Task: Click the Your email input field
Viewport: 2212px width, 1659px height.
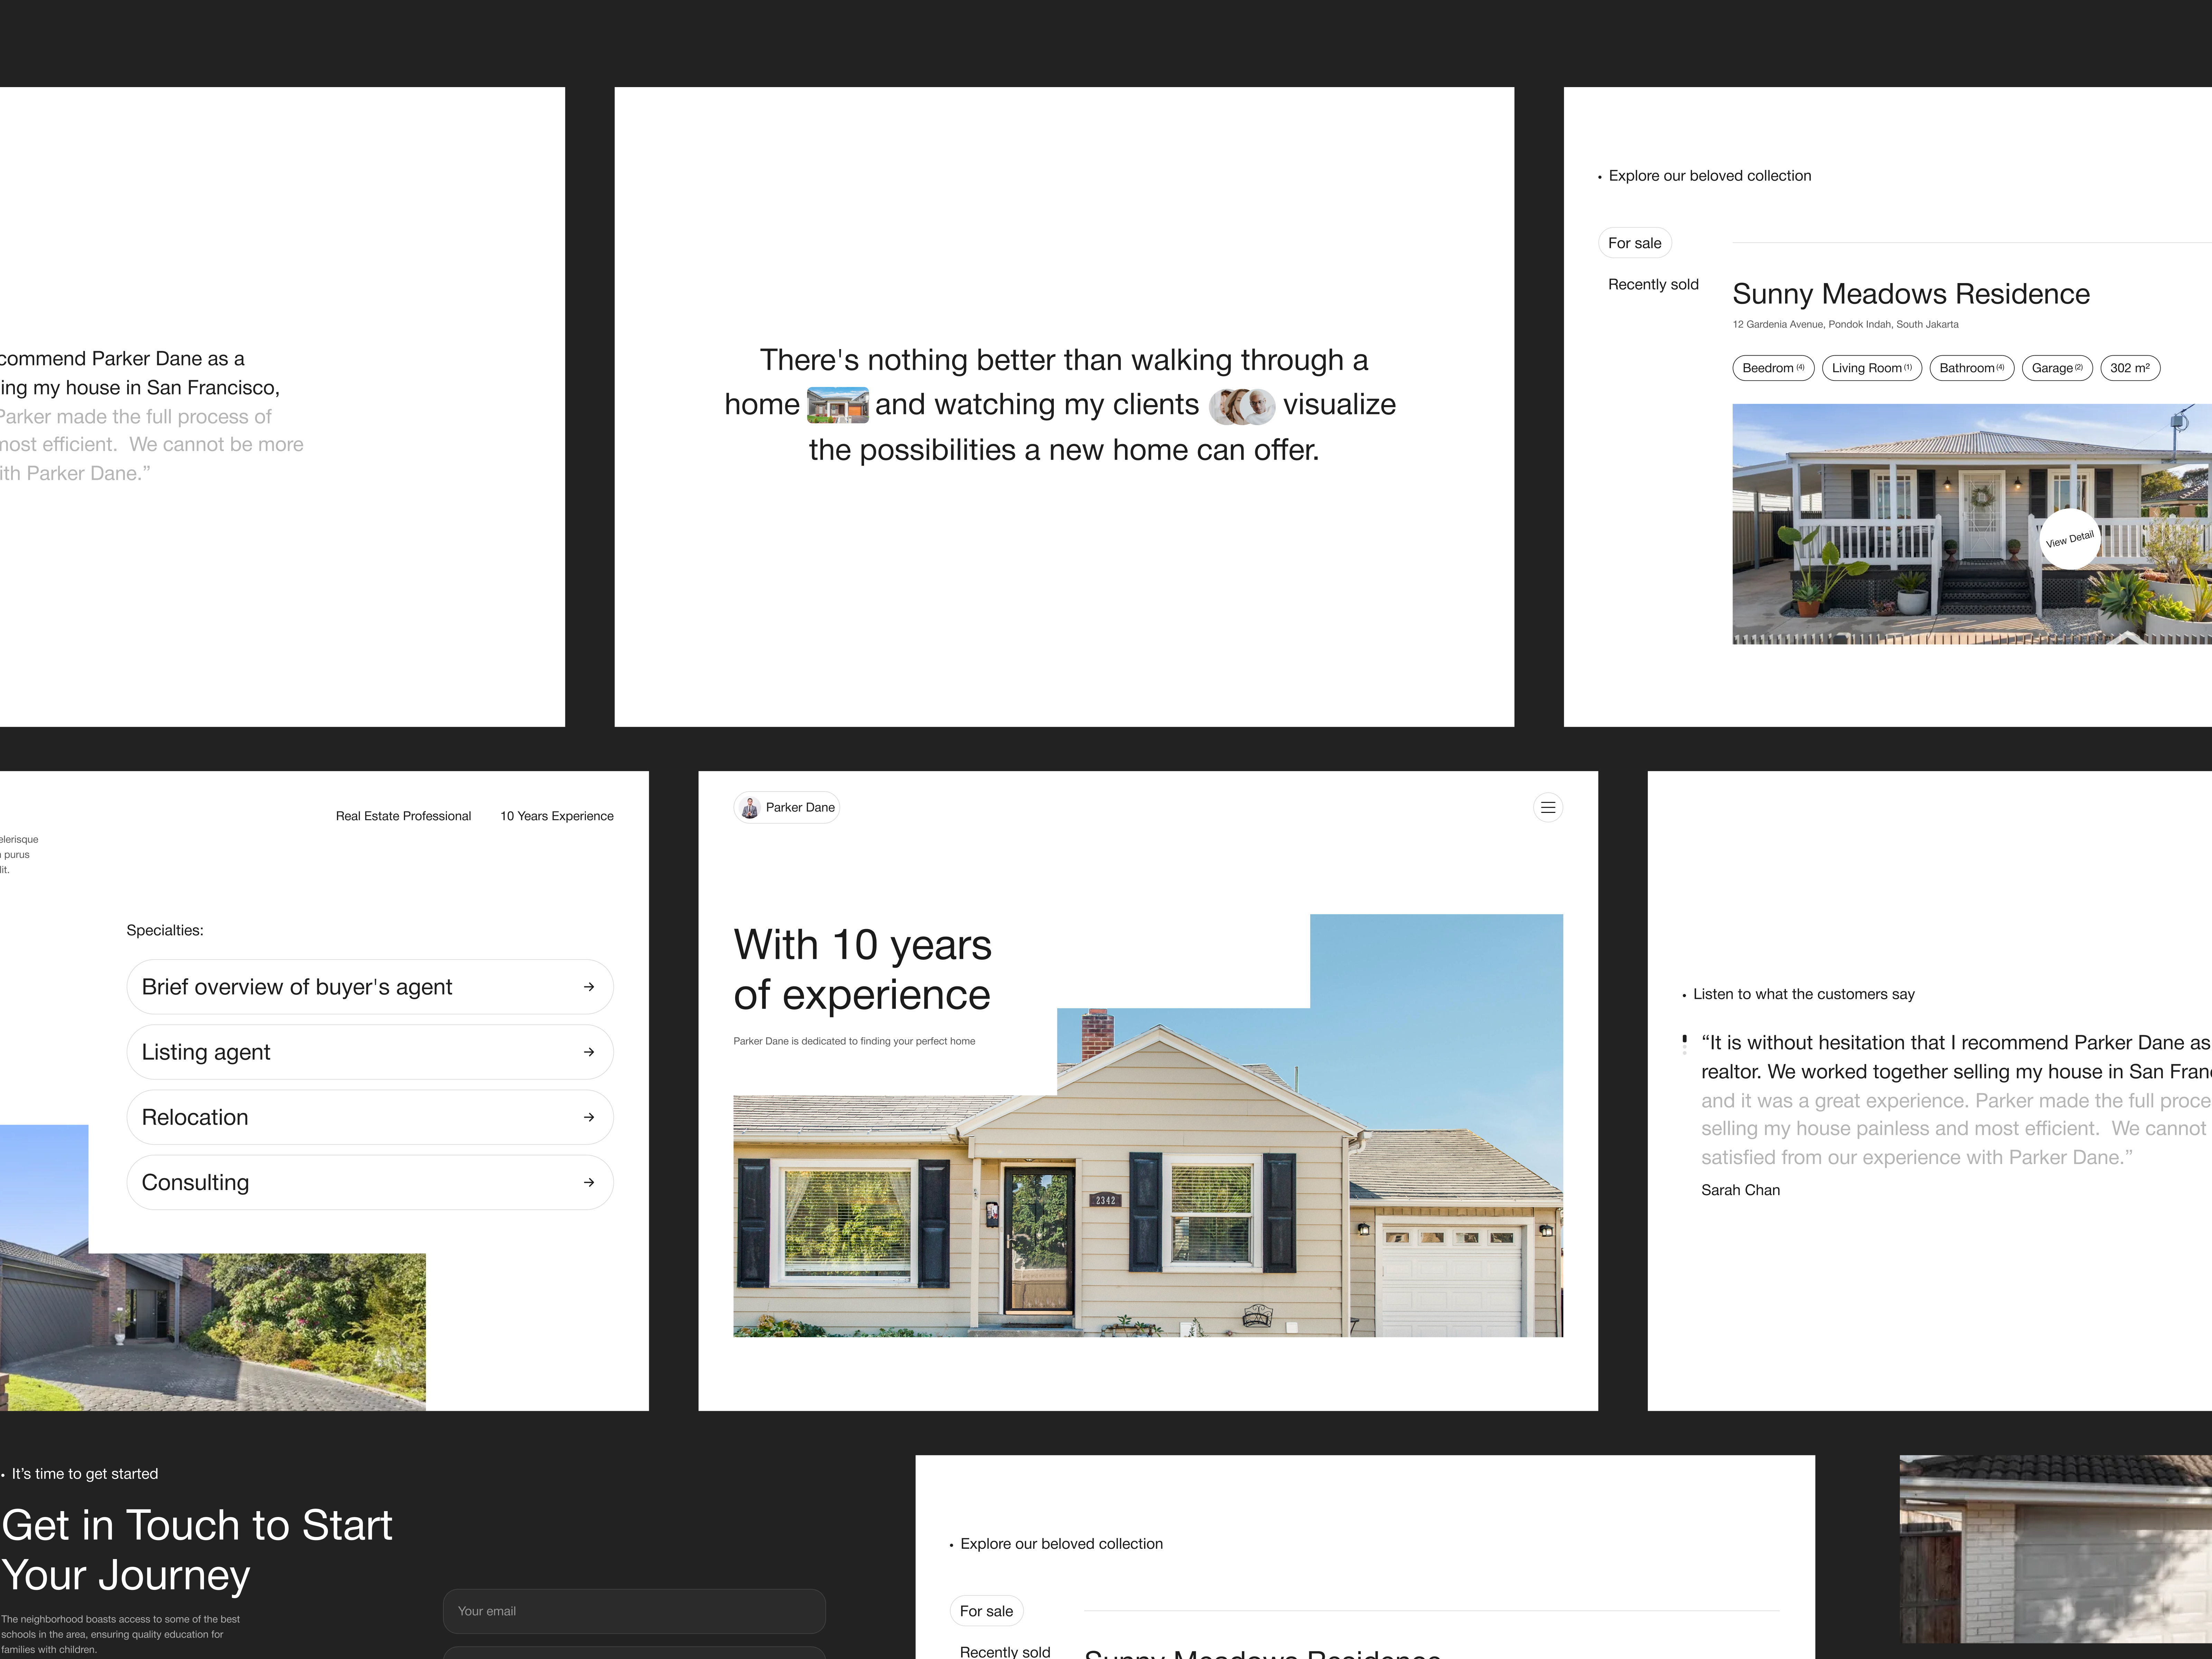Action: [634, 1611]
